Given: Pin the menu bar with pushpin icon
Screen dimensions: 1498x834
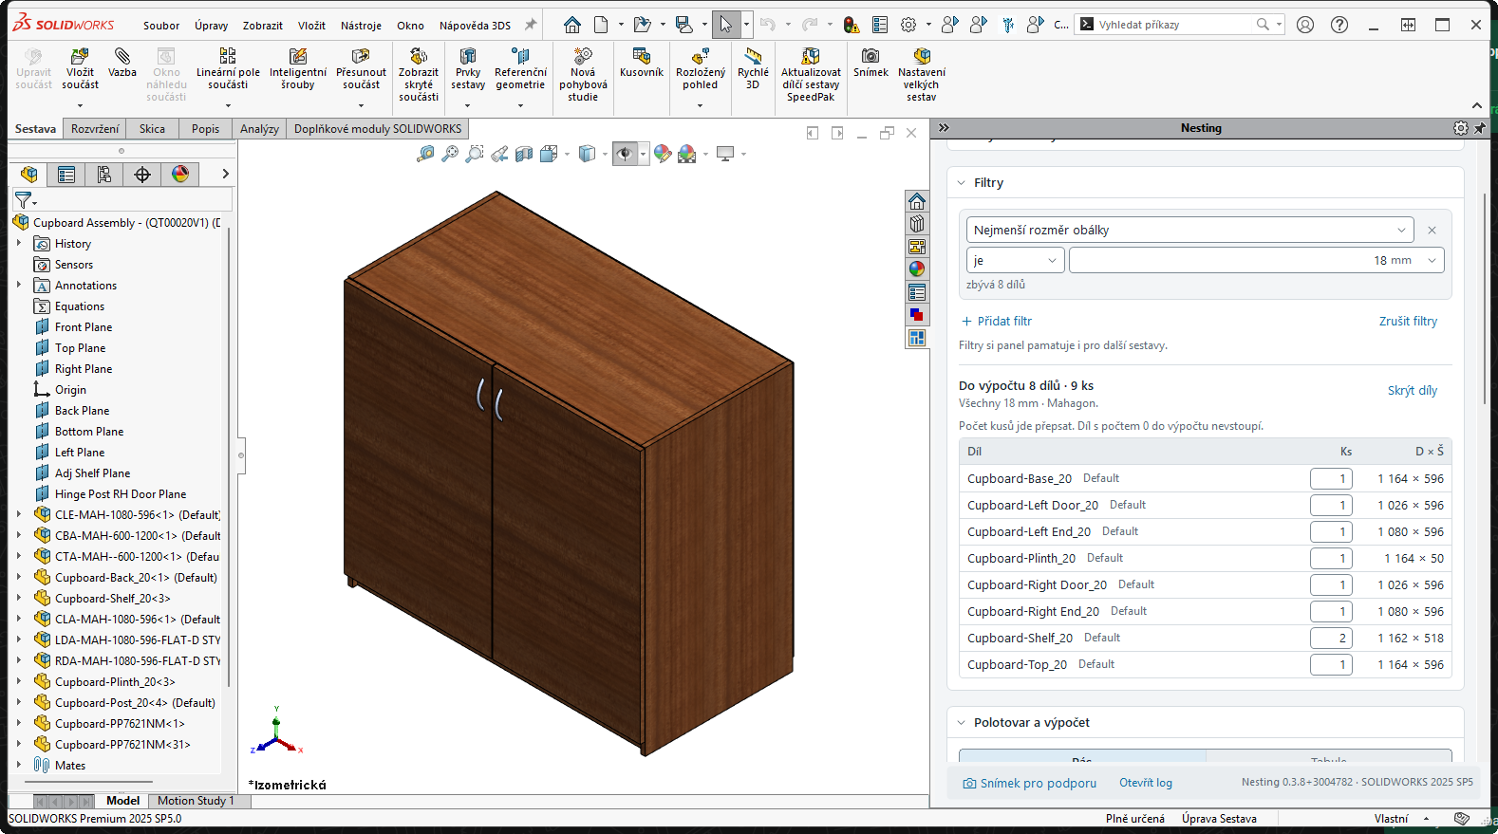Looking at the screenshot, I should [x=531, y=25].
